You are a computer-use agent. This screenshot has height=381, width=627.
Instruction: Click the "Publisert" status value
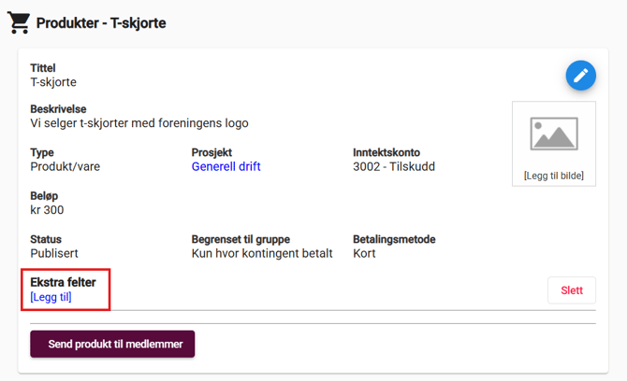pyautogui.click(x=54, y=253)
